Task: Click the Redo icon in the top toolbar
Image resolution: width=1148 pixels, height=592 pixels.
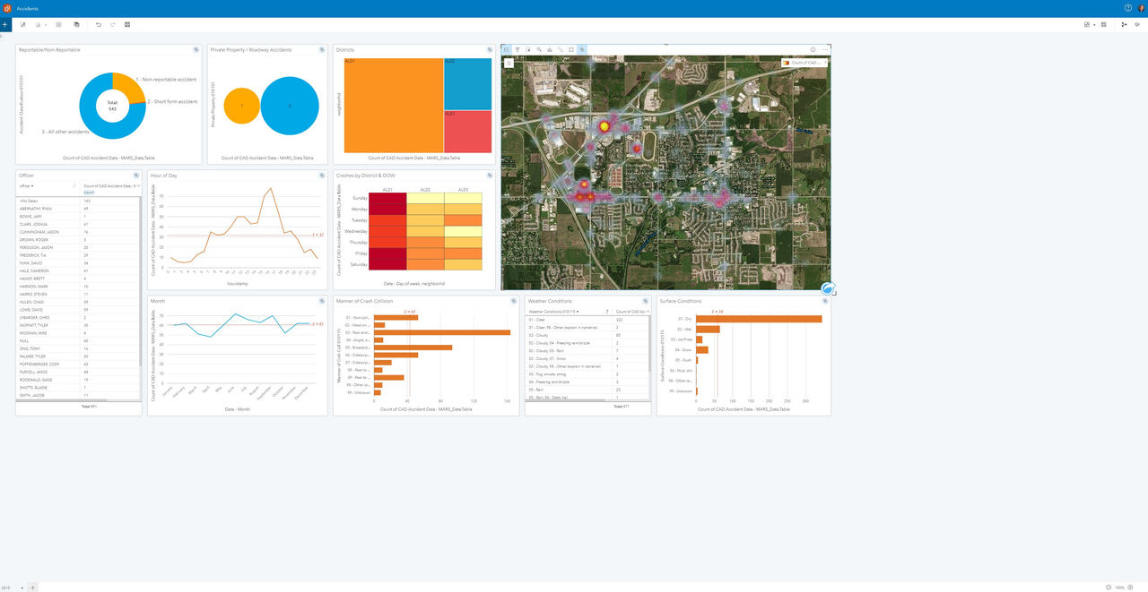Action: pos(112,24)
